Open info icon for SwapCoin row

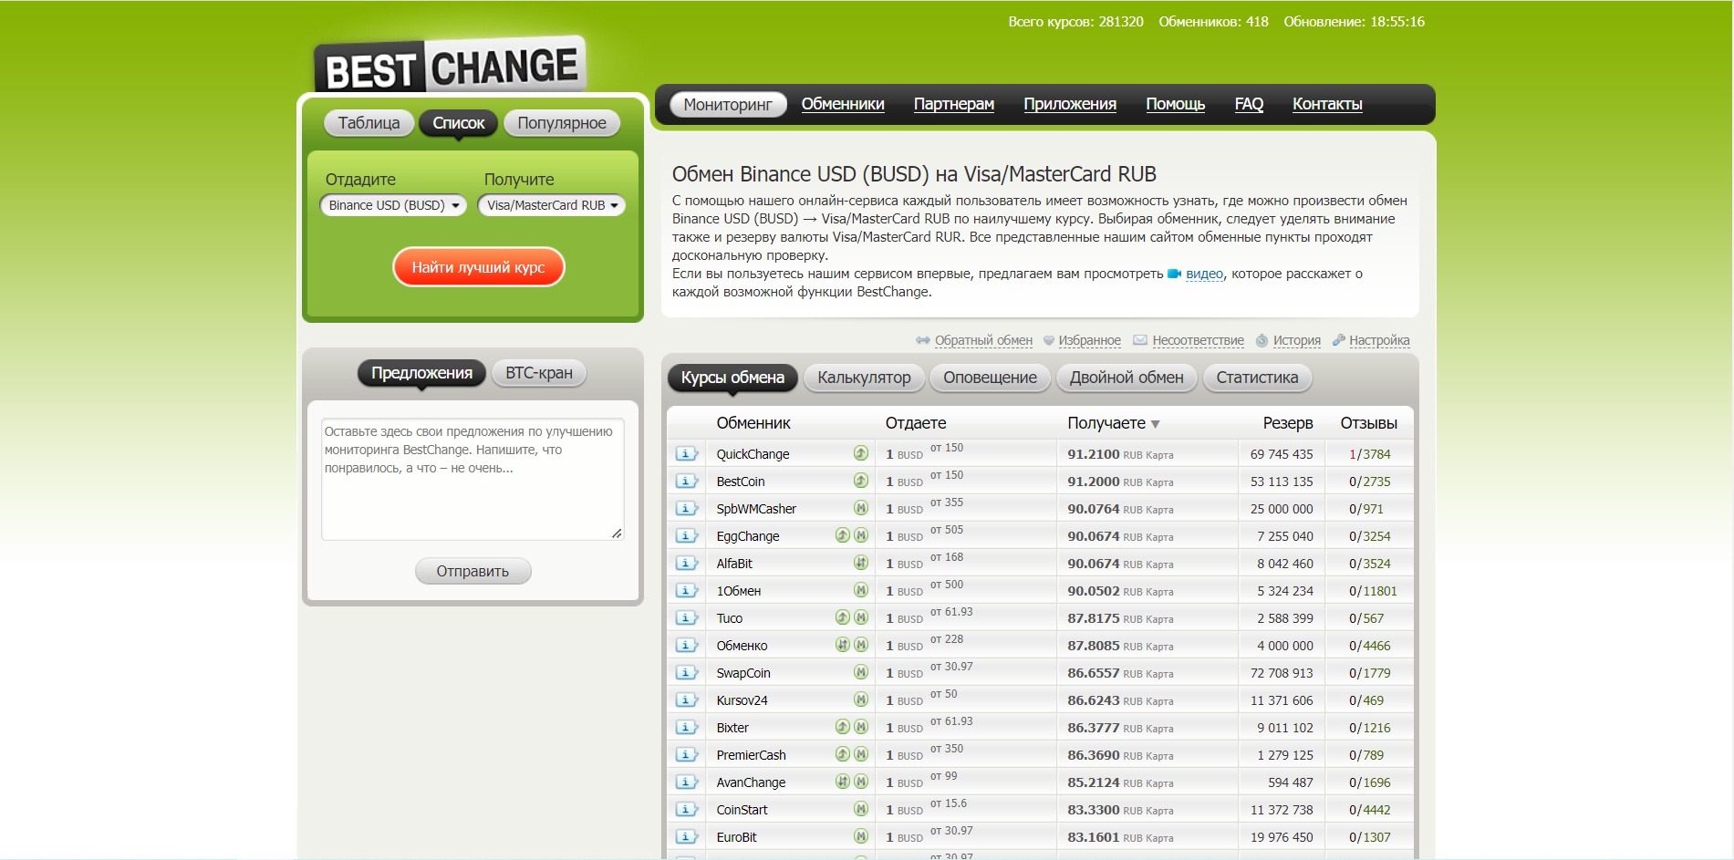point(686,673)
